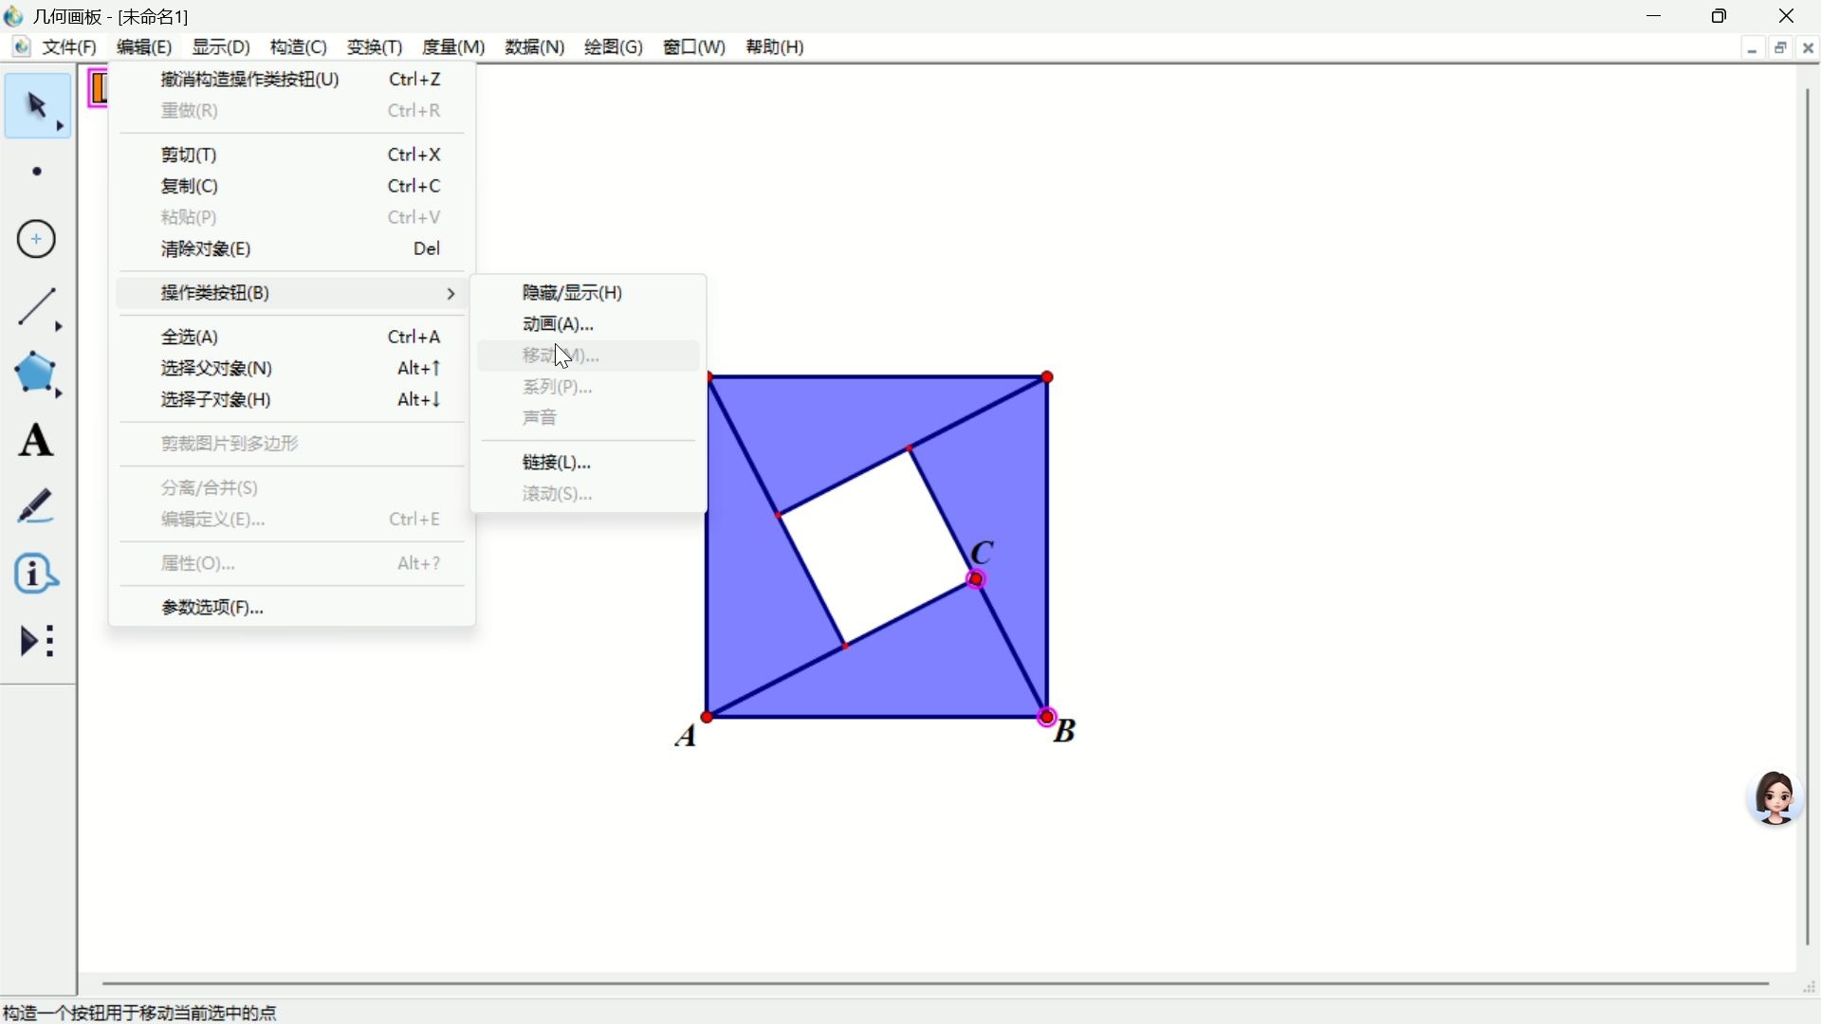Click point C on the figure

(976, 579)
